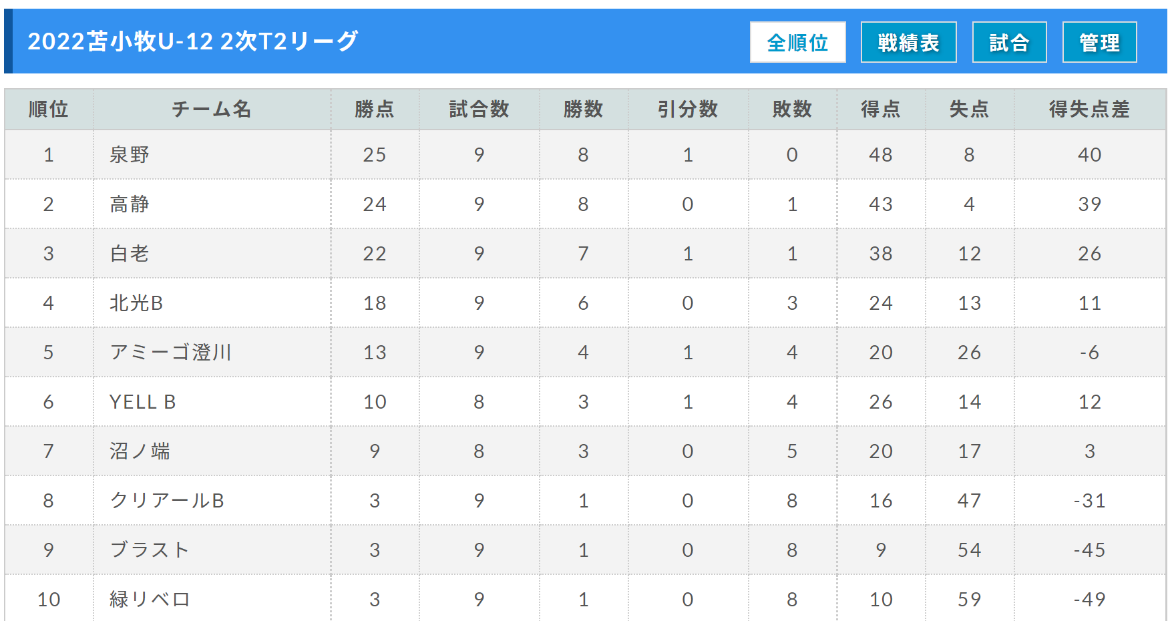Click team クリアールB
The image size is (1170, 621).
click(167, 501)
